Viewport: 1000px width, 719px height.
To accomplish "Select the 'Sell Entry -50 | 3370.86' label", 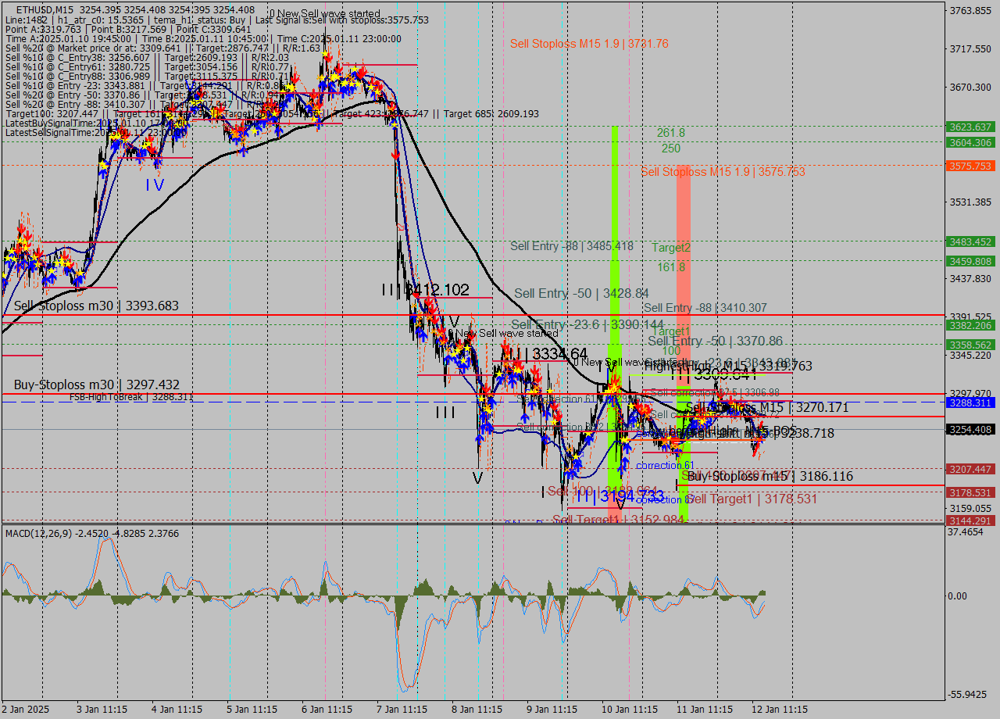I will pyautogui.click(x=715, y=341).
